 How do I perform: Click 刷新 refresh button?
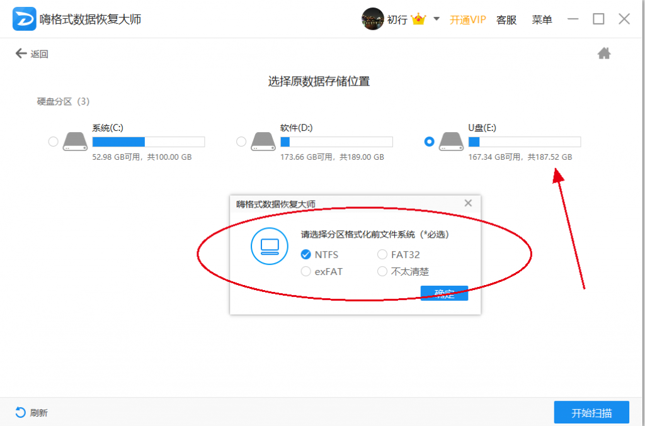click(31, 412)
